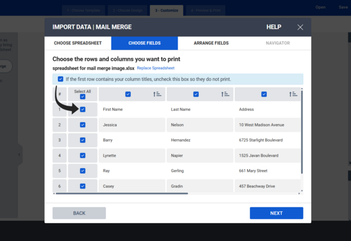This screenshot has height=241, width=351.
Task: Click the BACK button
Action: 79,213
